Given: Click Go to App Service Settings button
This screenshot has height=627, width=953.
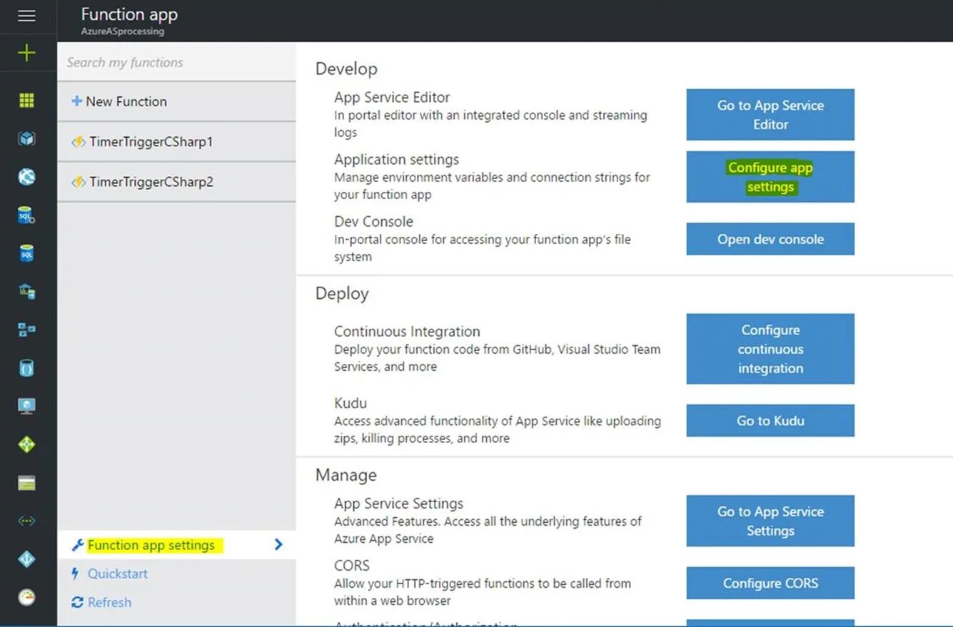Looking at the screenshot, I should pos(770,521).
